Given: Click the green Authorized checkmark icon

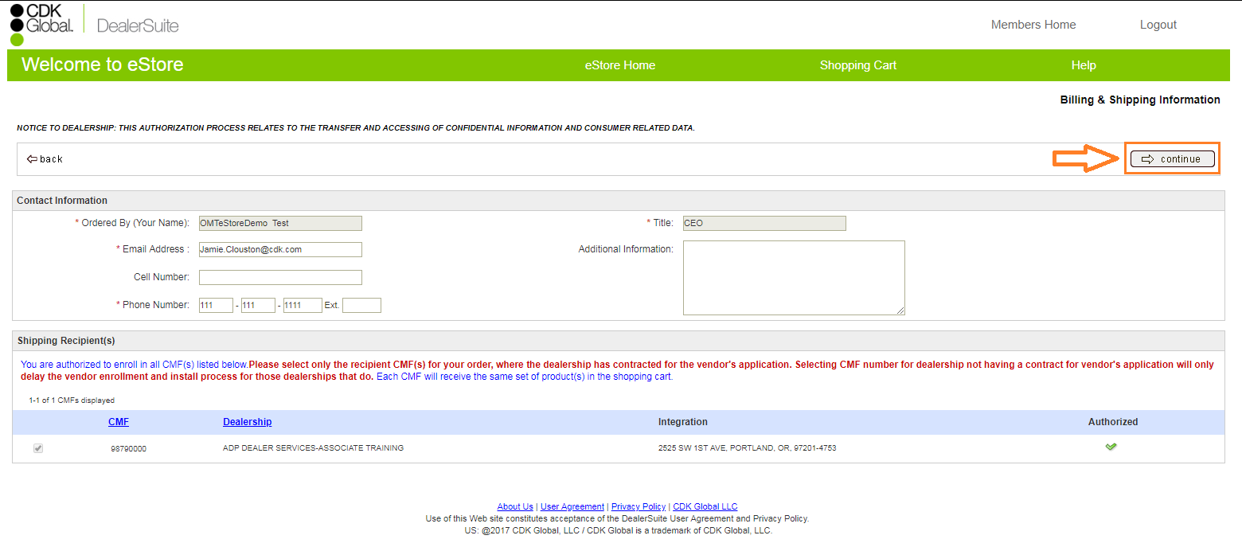Looking at the screenshot, I should tap(1111, 447).
